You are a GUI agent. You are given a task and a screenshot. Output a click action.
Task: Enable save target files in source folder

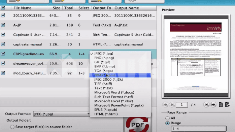tap(12, 127)
